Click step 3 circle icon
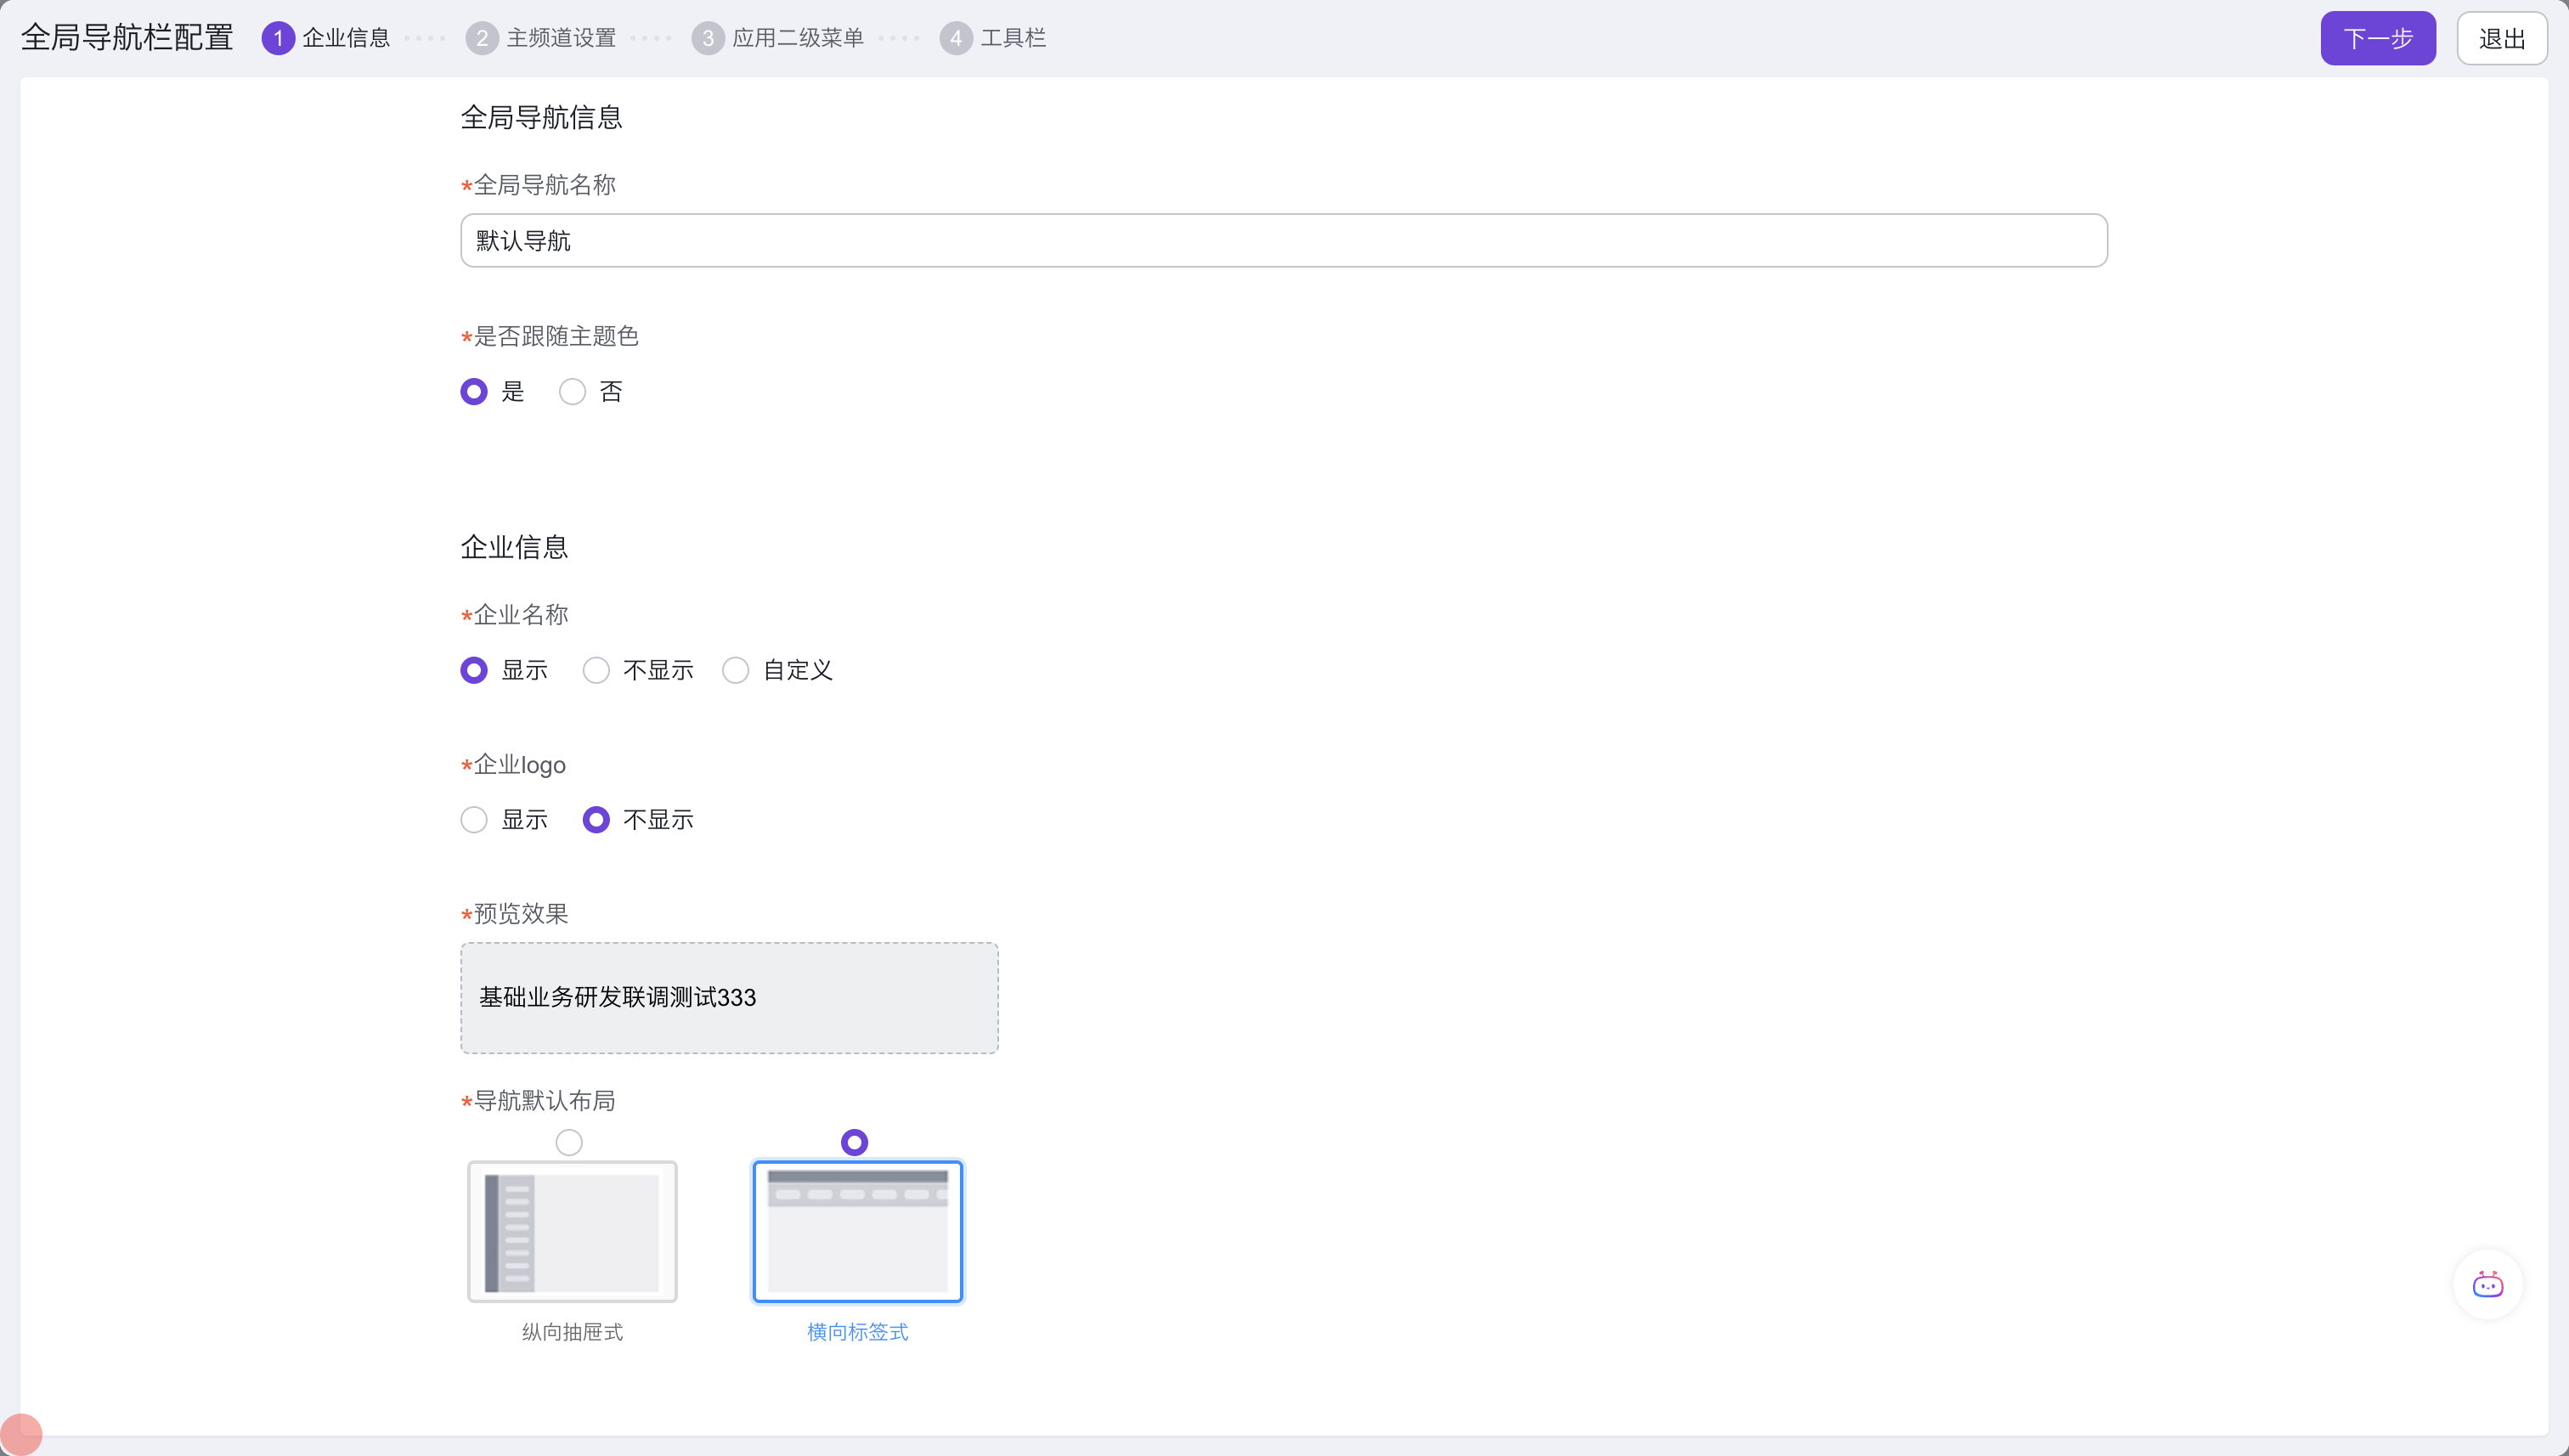The image size is (2569, 1456). click(x=708, y=38)
